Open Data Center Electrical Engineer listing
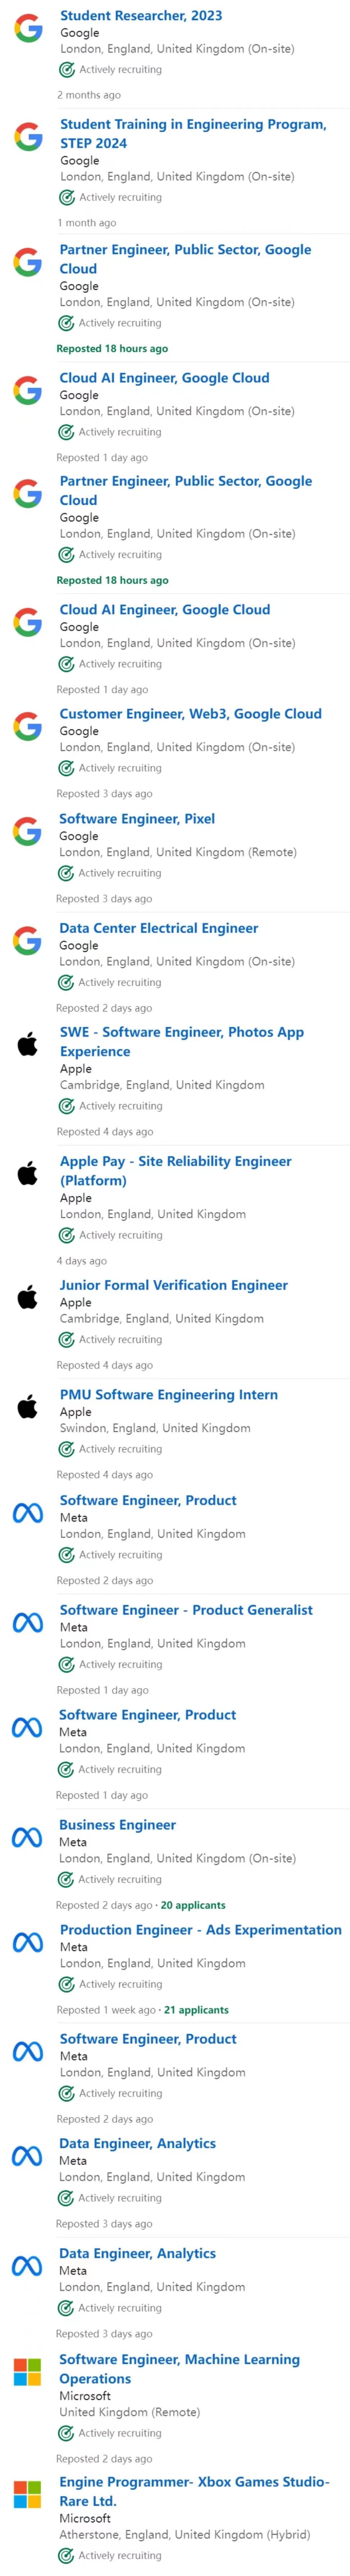The height and width of the screenshot is (2576, 350). click(x=158, y=928)
